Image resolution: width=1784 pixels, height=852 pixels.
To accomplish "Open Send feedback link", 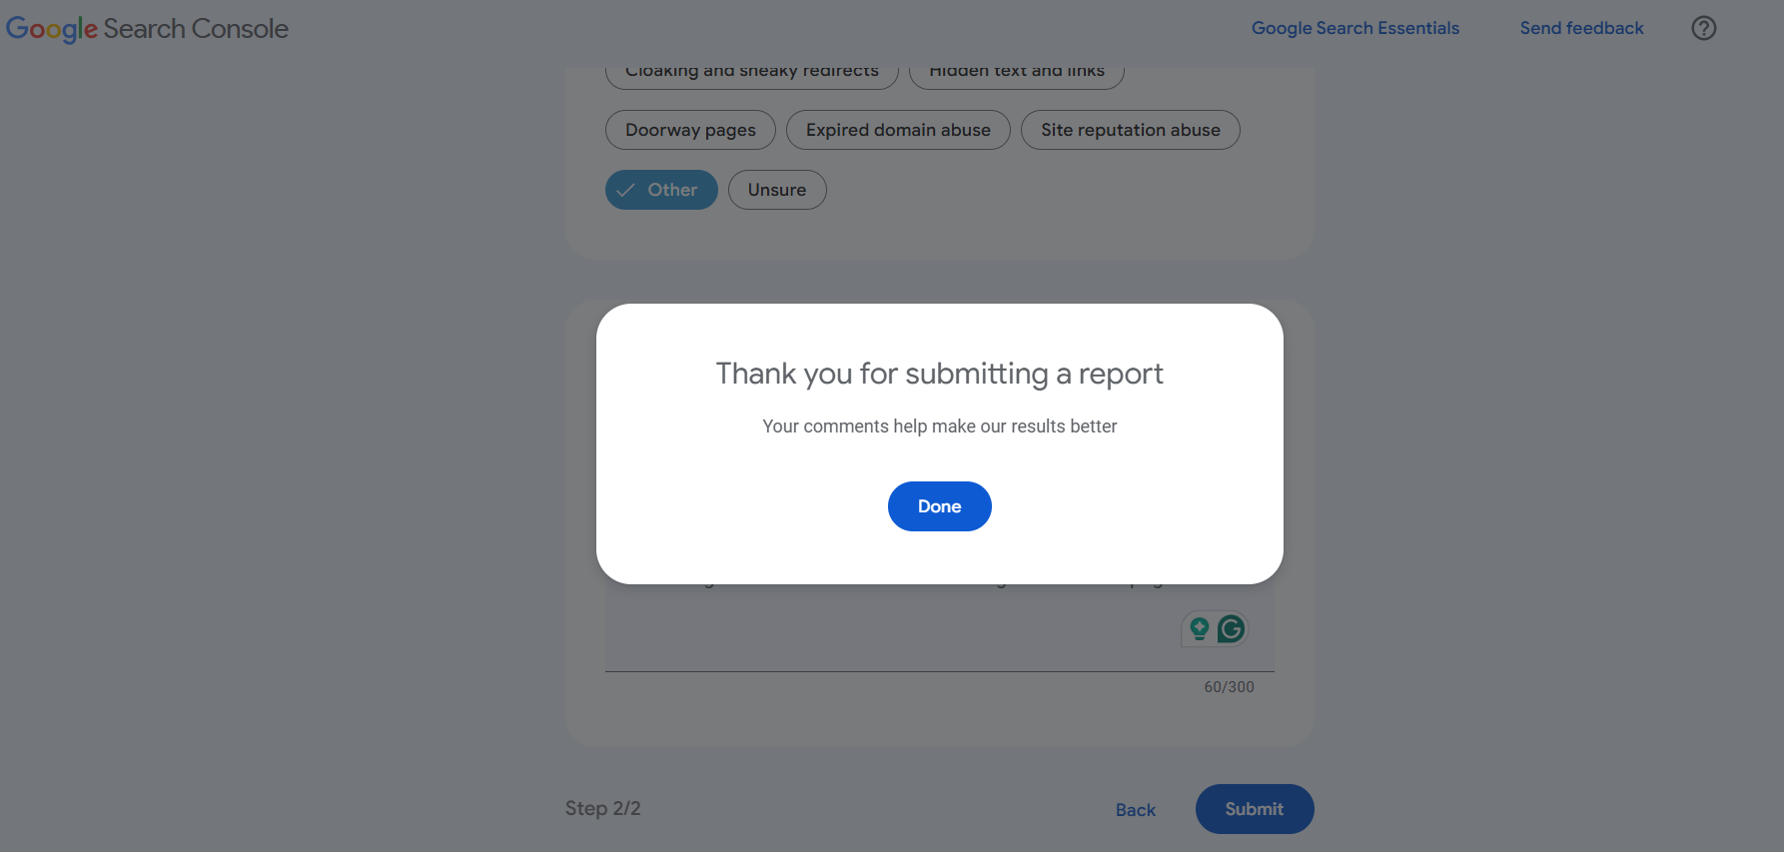I will click(1581, 28).
